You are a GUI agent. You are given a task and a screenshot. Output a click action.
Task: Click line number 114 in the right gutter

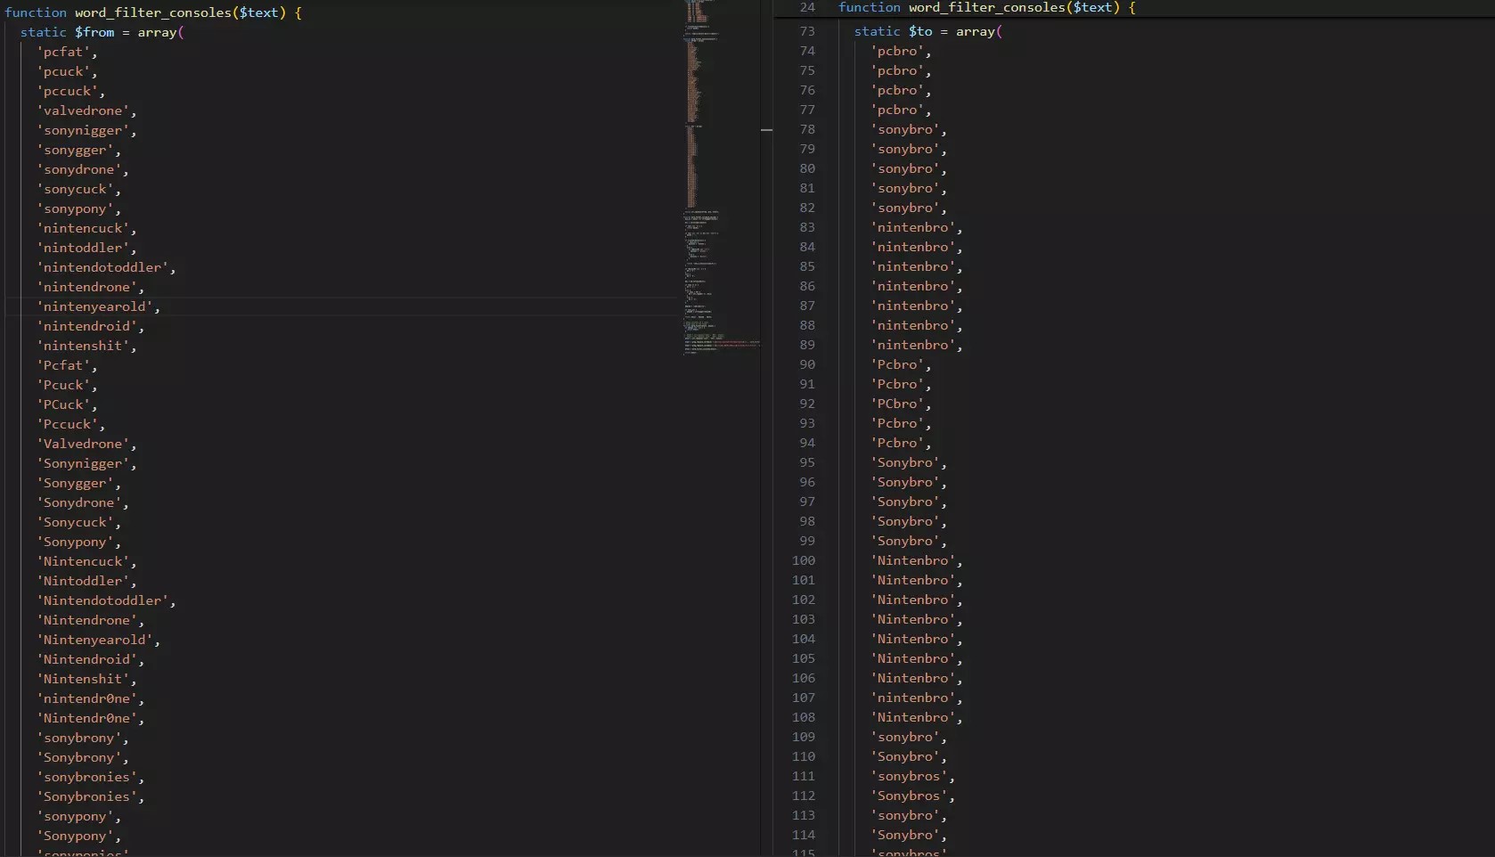pyautogui.click(x=803, y=835)
